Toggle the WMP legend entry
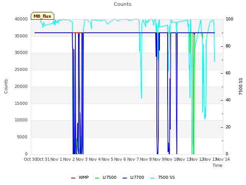The height and width of the screenshot is (185, 246). tap(80, 177)
